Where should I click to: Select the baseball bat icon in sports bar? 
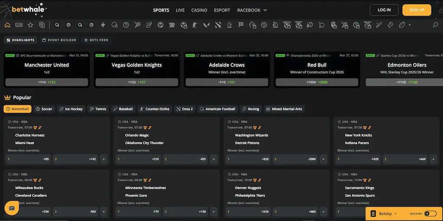379,25
